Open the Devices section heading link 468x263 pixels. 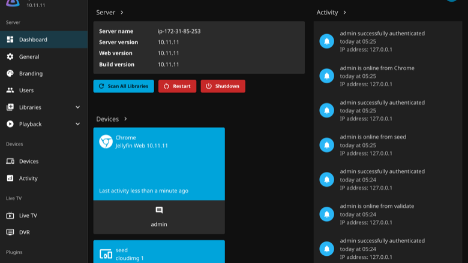[112, 119]
